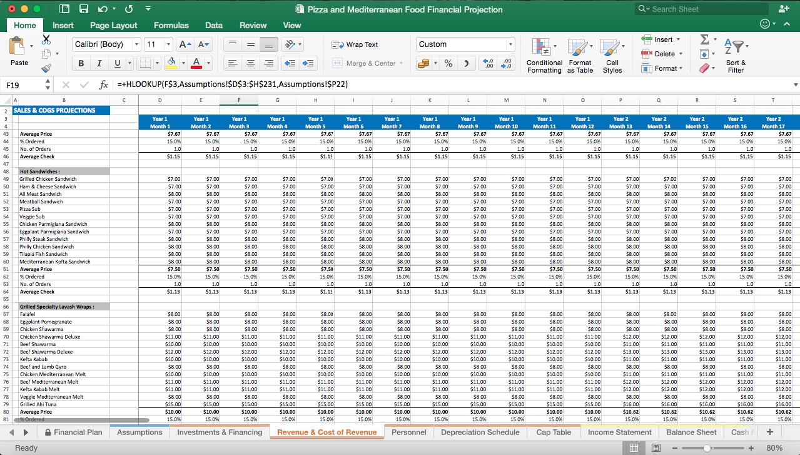Click the Save icon in title bar

pyautogui.click(x=84, y=9)
